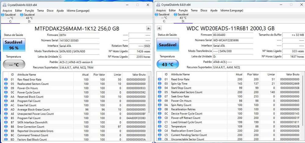Click raw value 04A600F203B3

[x=136, y=118]
